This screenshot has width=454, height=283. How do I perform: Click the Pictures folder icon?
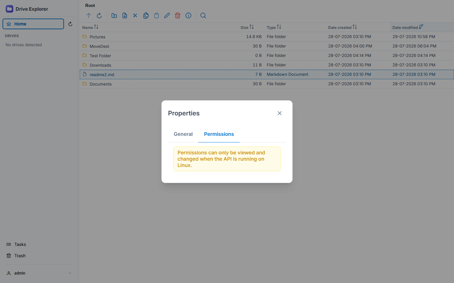[x=84, y=36]
